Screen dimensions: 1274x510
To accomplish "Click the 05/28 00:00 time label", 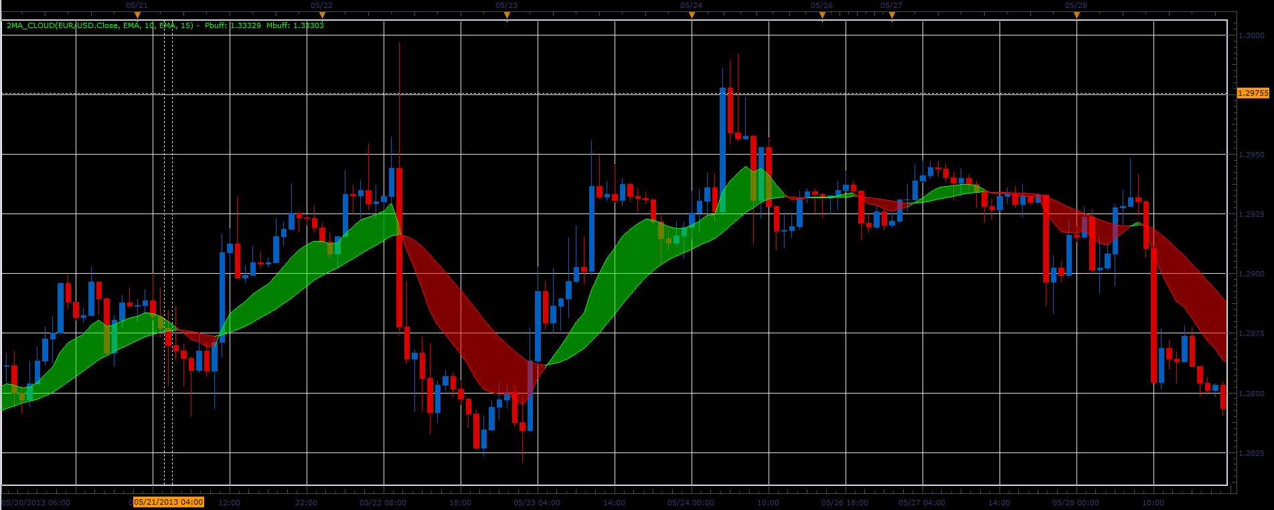I will pyautogui.click(x=1076, y=503).
